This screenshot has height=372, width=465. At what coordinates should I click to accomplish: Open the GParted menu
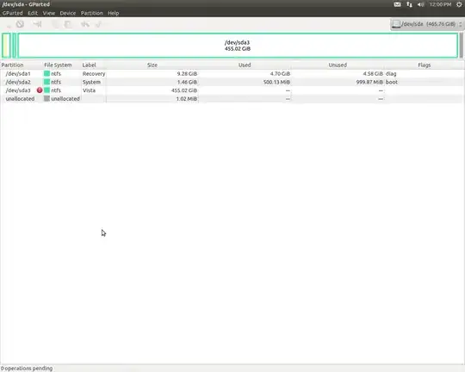[x=12, y=13]
